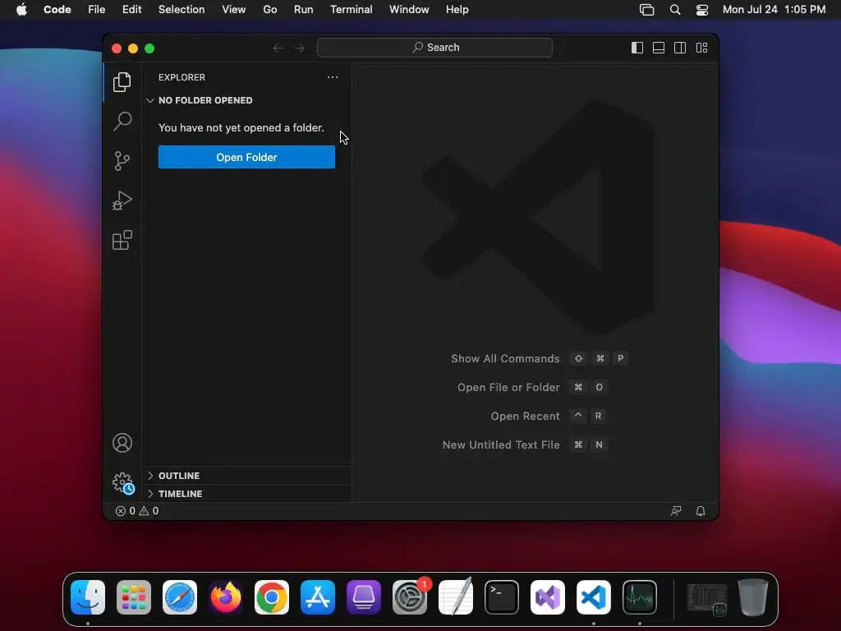
Task: Go forward with the right arrow
Action: coord(299,48)
